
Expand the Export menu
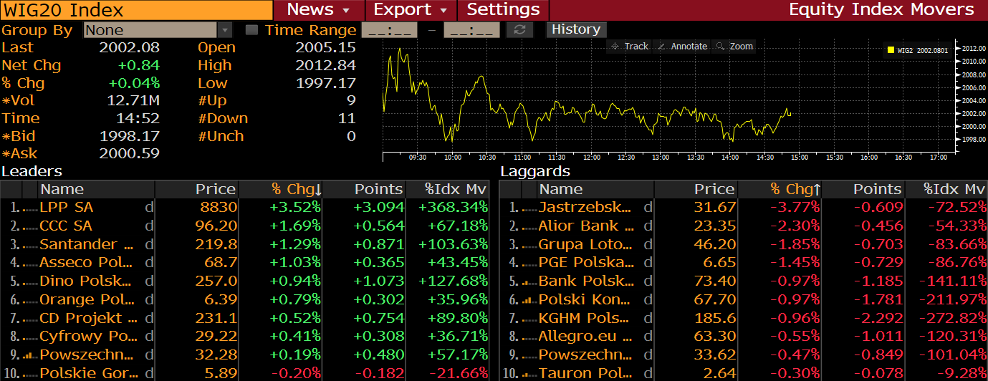415,10
